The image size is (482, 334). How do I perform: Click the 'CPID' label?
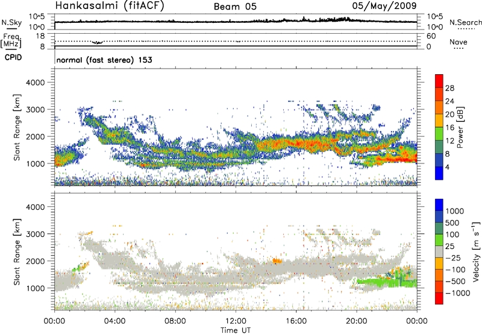pyautogui.click(x=13, y=57)
